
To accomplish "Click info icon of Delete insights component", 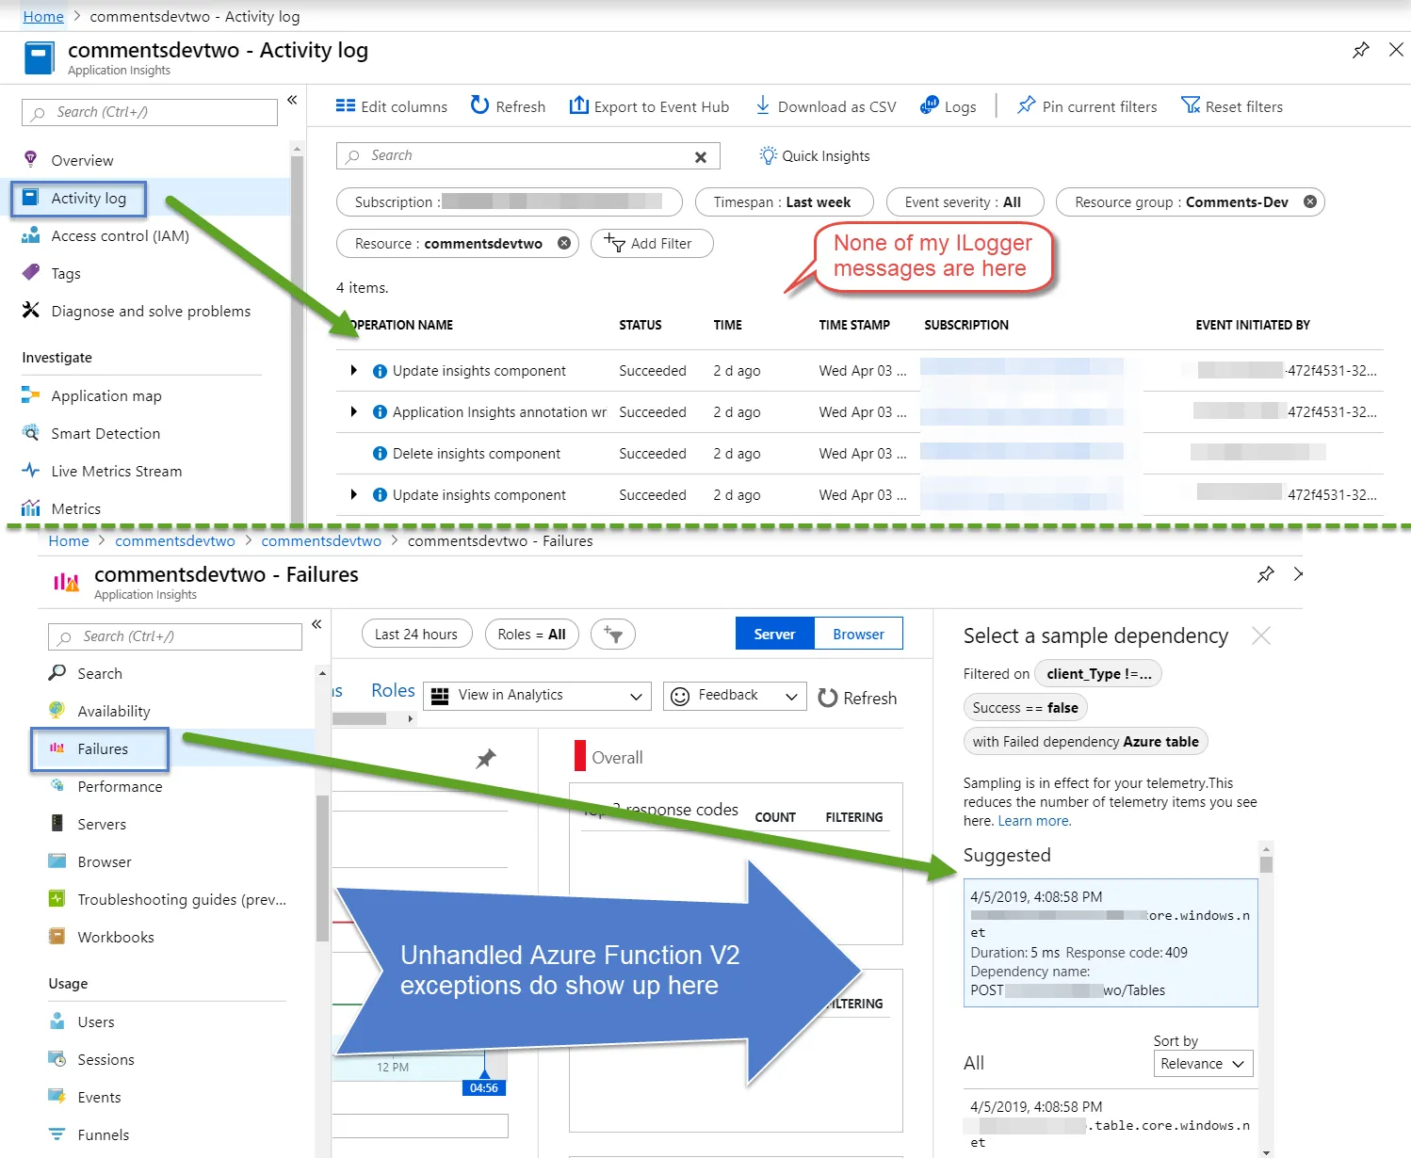I will tap(380, 454).
